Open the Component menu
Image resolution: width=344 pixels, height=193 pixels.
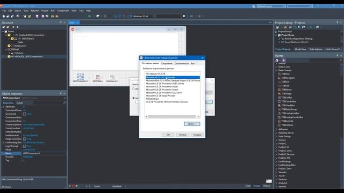click(63, 11)
